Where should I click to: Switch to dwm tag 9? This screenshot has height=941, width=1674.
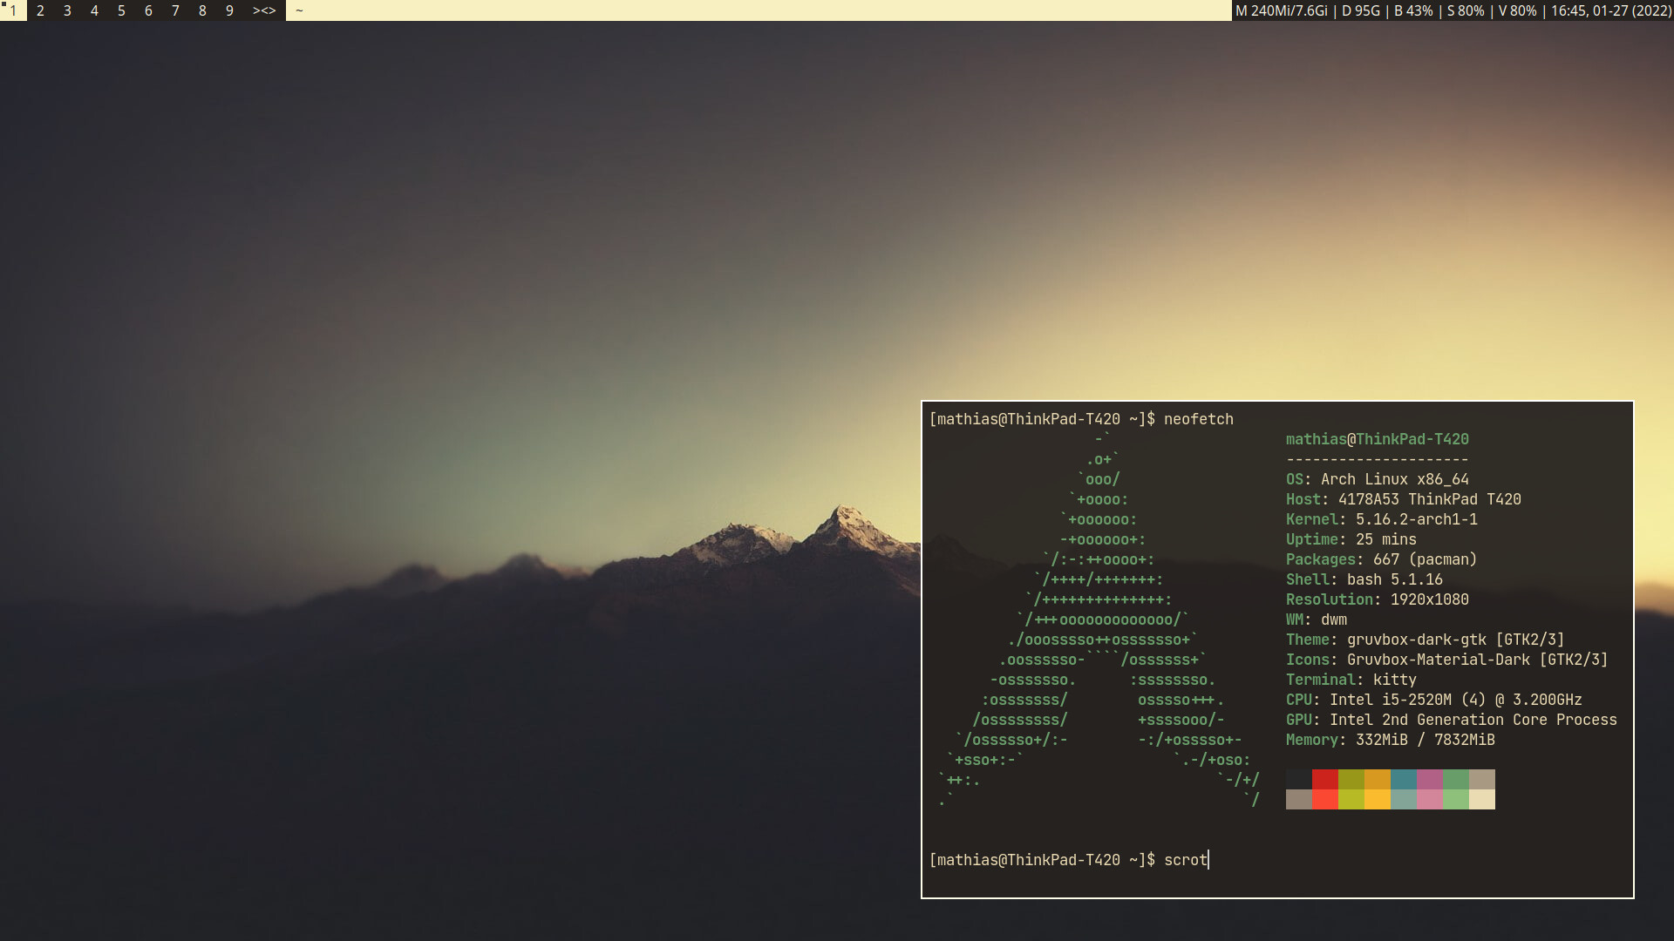pyautogui.click(x=229, y=10)
